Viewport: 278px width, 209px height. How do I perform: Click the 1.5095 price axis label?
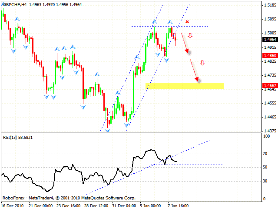[x=270, y=19]
